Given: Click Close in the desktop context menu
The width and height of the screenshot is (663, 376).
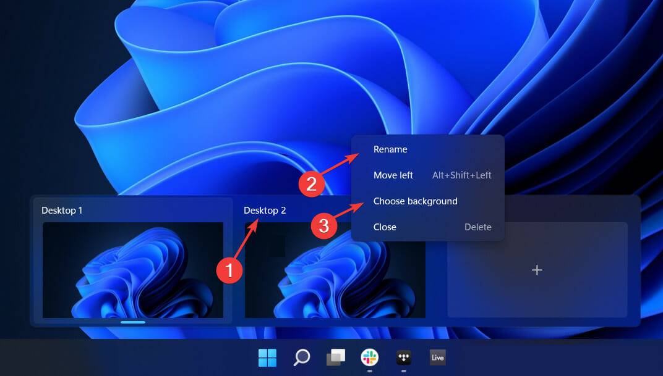Looking at the screenshot, I should [x=385, y=227].
